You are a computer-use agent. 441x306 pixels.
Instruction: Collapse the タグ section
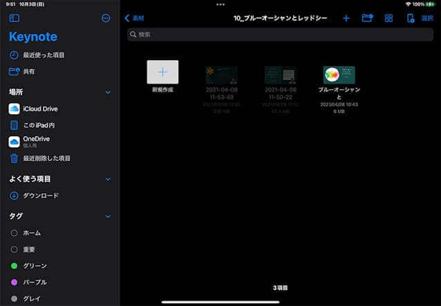click(107, 216)
